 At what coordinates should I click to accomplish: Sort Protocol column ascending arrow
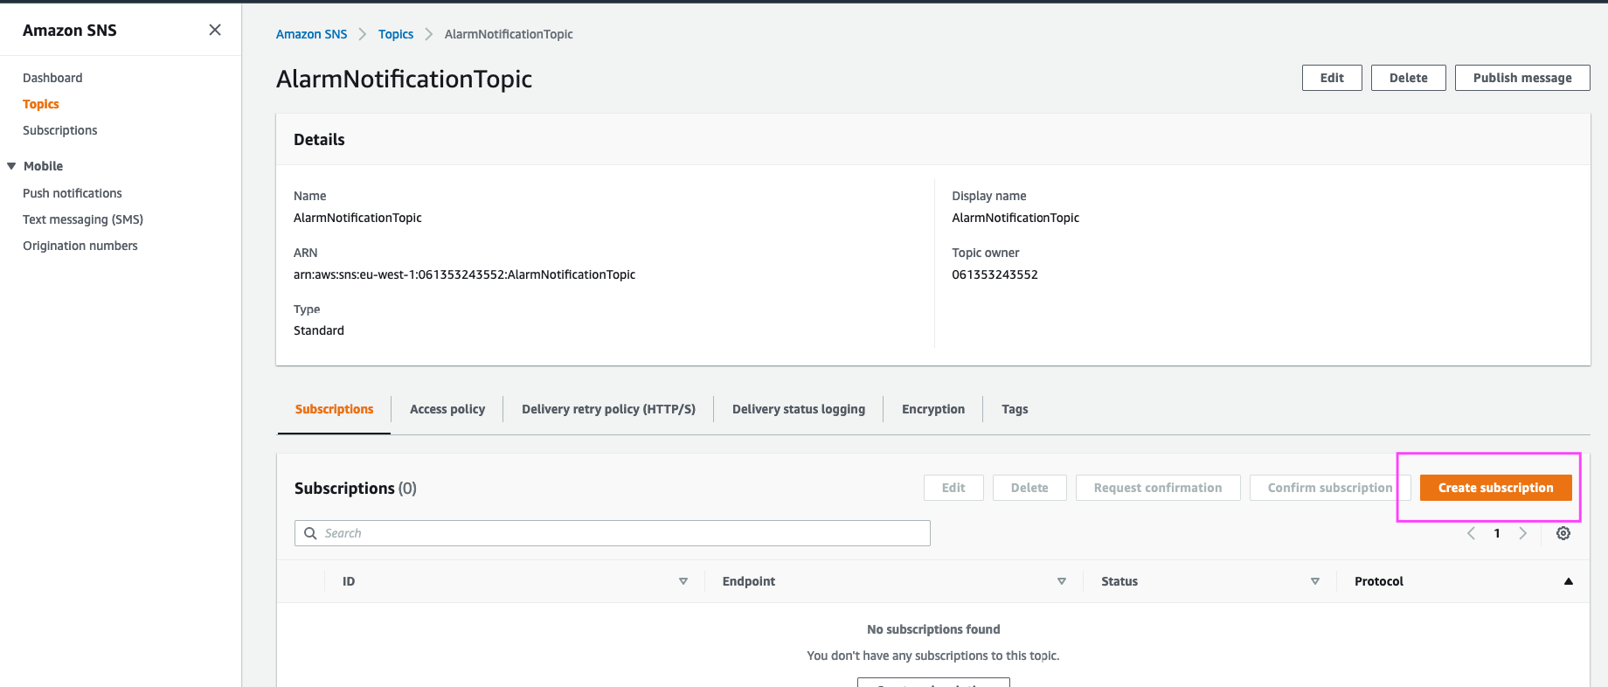(1569, 581)
